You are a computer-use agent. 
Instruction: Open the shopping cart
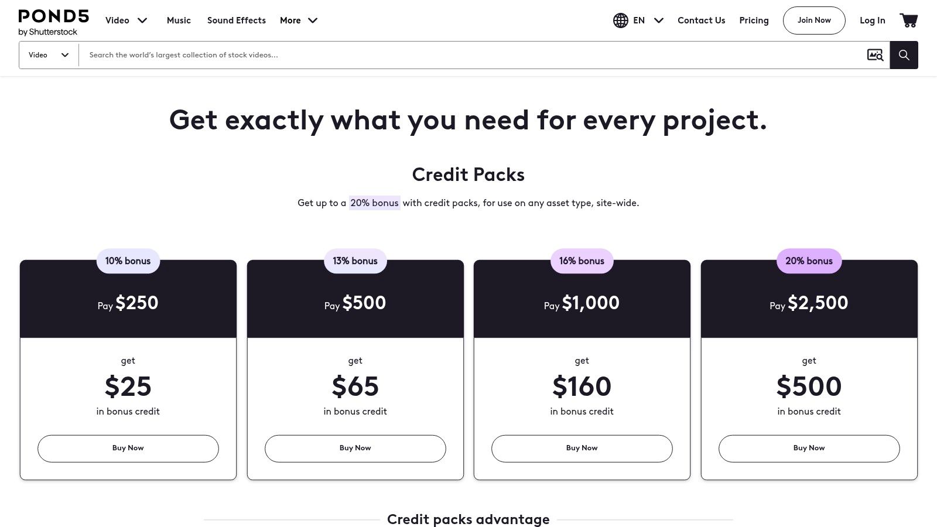909,20
